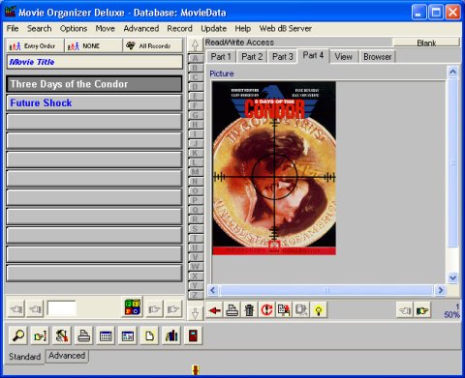
Task: Select the Future Shock record
Action: 94,103
